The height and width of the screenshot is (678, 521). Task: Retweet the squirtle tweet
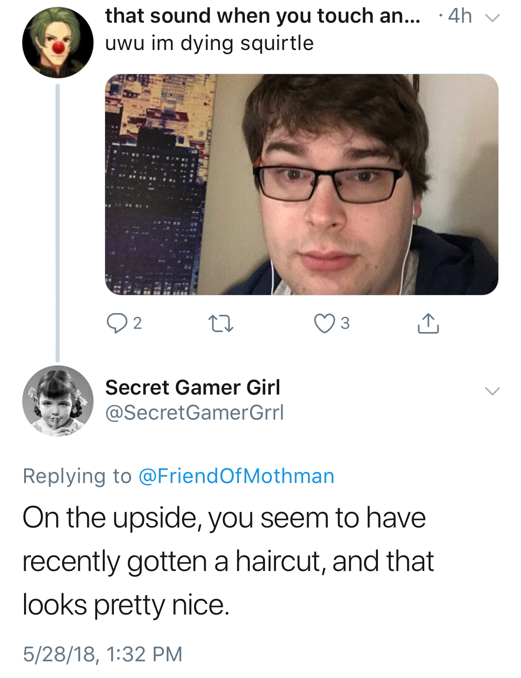tap(220, 323)
